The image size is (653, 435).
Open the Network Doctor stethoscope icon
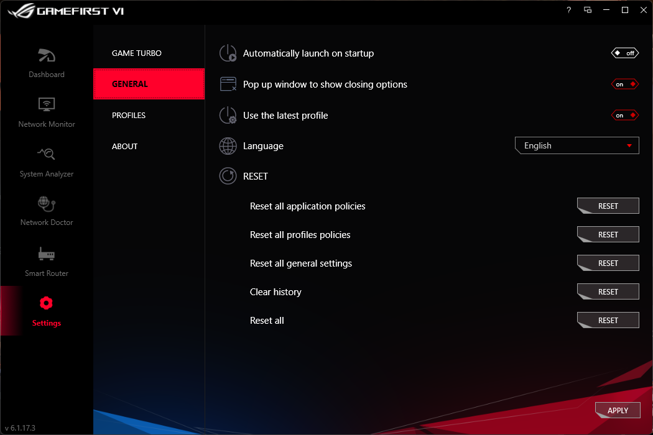click(x=47, y=204)
